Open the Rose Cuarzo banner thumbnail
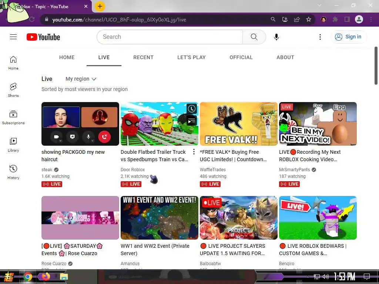 pos(80,218)
